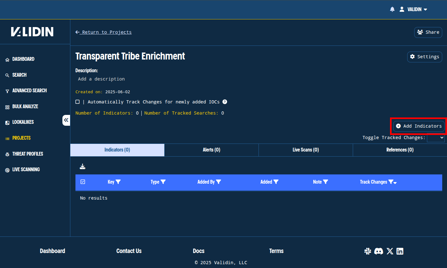Switch to Indicators (0) tab
447x268 pixels.
[117, 150]
